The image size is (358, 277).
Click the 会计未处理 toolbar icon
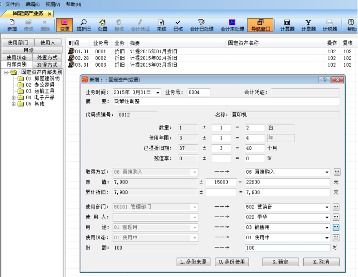pyautogui.click(x=232, y=25)
